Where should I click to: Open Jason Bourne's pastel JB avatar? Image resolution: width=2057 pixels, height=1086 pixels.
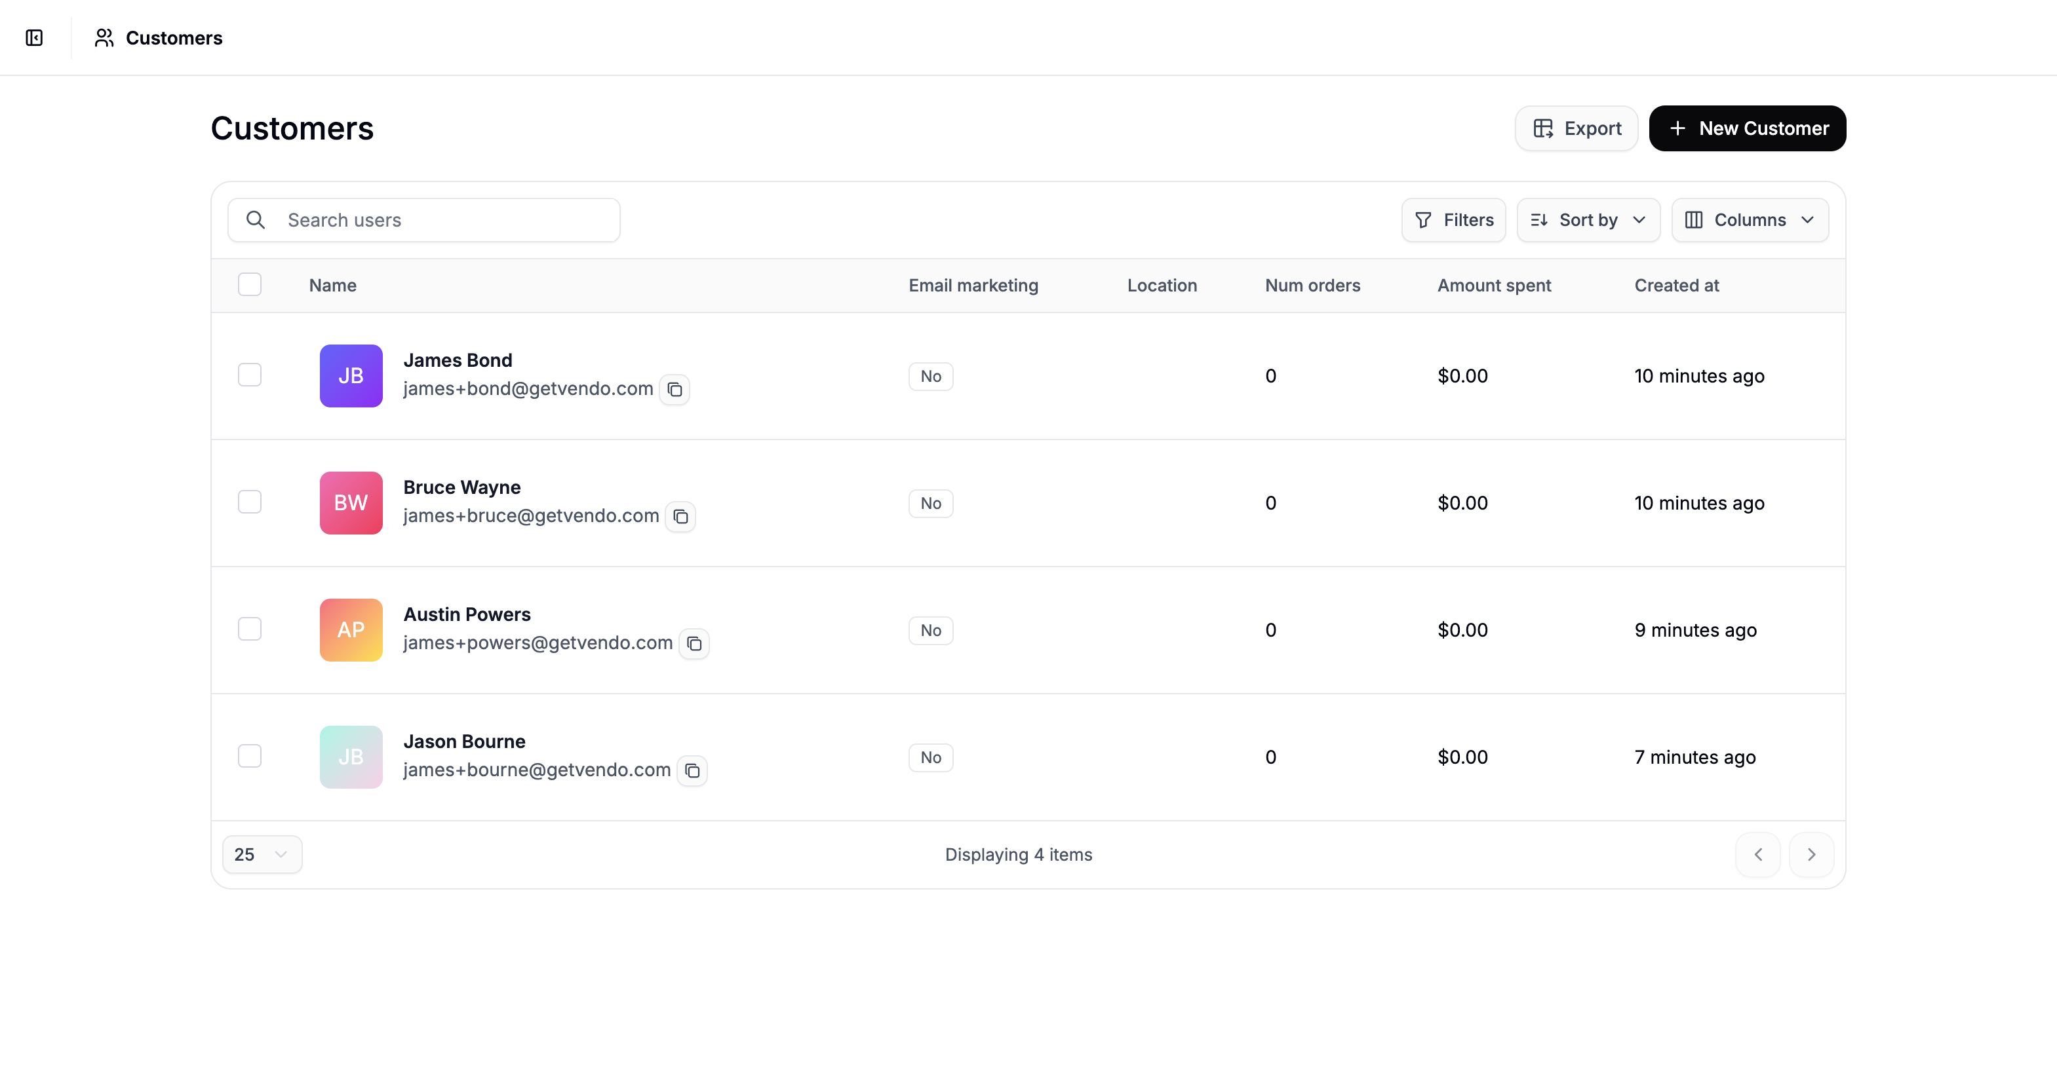pyautogui.click(x=351, y=757)
